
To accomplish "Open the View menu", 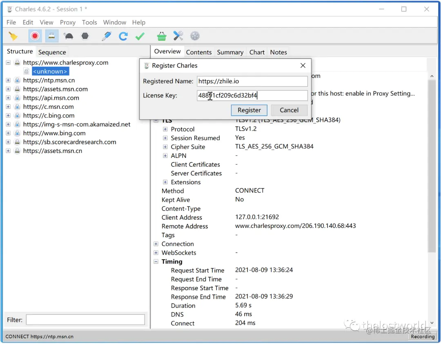I will 47,22.
